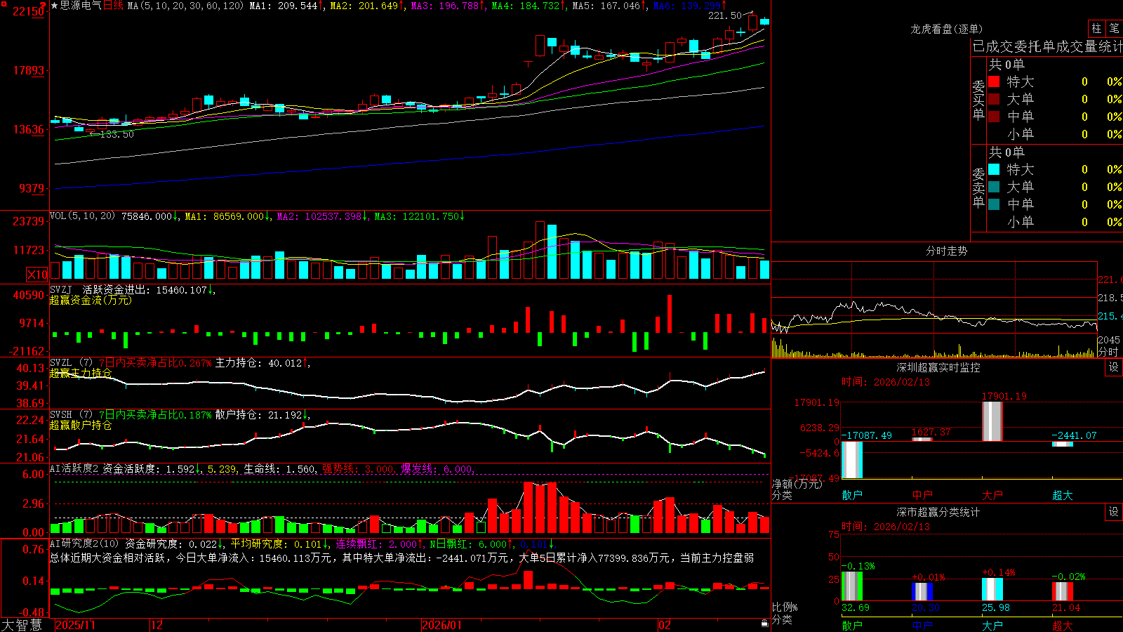Click the 12 month timeline marker
Viewport: 1123px width, 632px height.
click(x=157, y=625)
